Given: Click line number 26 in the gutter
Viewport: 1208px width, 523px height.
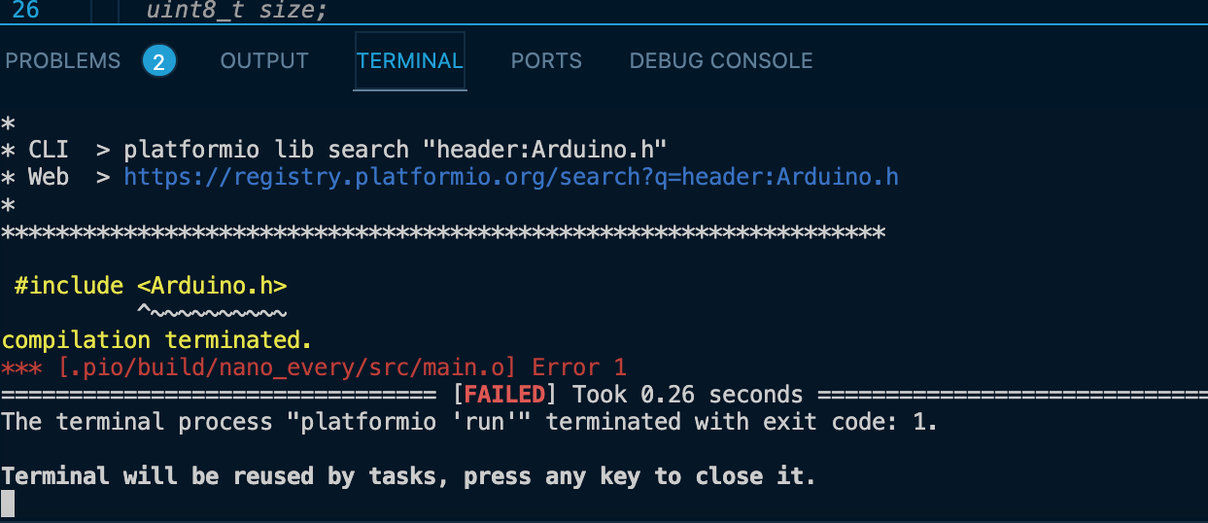Looking at the screenshot, I should tap(25, 11).
